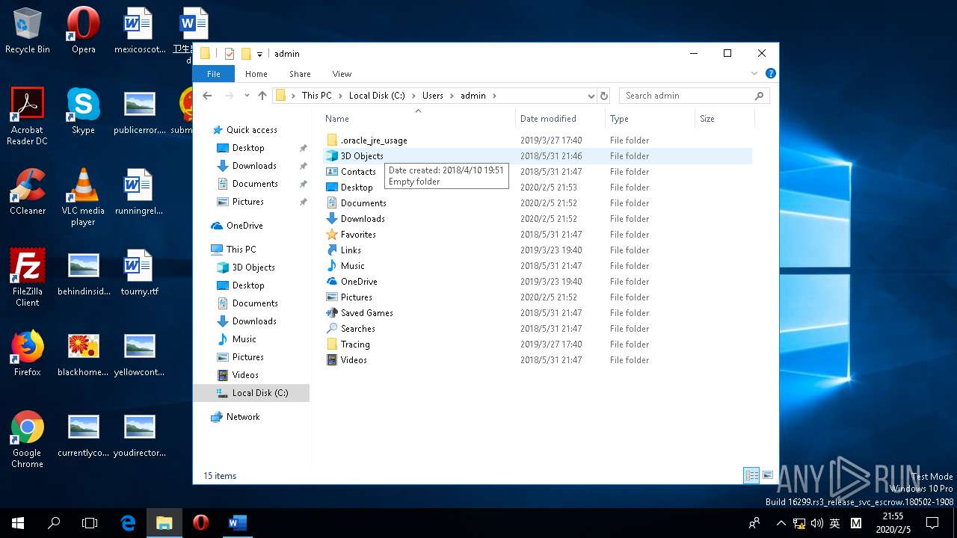Launch Opera from the desktop shortcut
This screenshot has height=538, width=957.
point(83,30)
